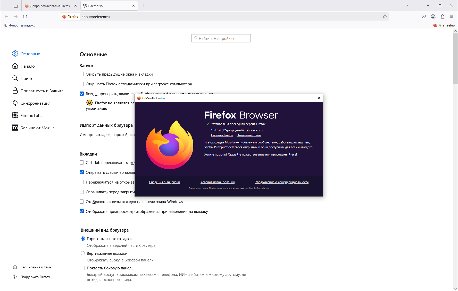This screenshot has height=291, width=458.
Task: Click Отправить отзыв link
Action: tap(248, 135)
